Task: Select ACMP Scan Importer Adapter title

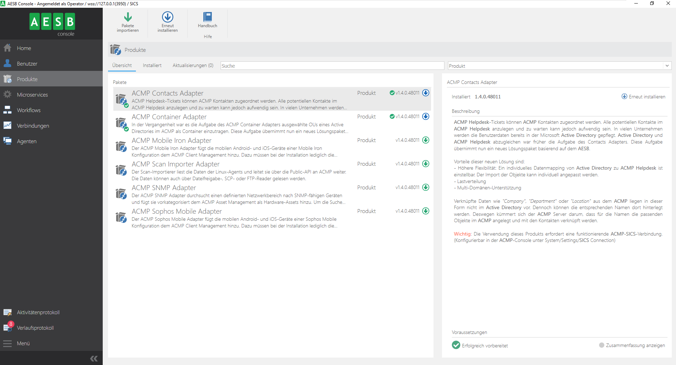Action: point(175,164)
